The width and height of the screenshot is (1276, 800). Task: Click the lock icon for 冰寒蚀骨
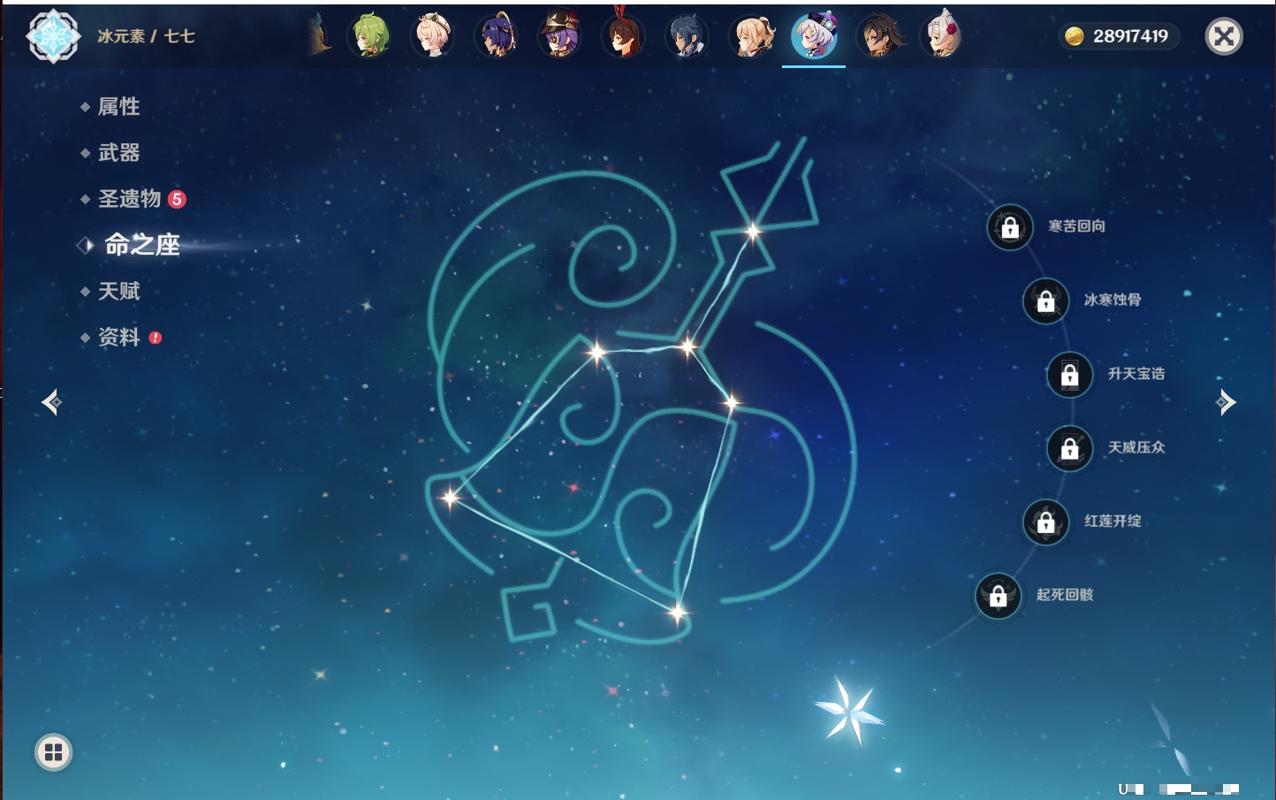click(x=1045, y=301)
